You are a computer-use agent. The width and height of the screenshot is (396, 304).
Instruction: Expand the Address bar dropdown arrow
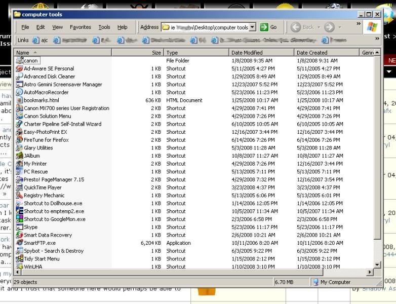click(x=252, y=27)
